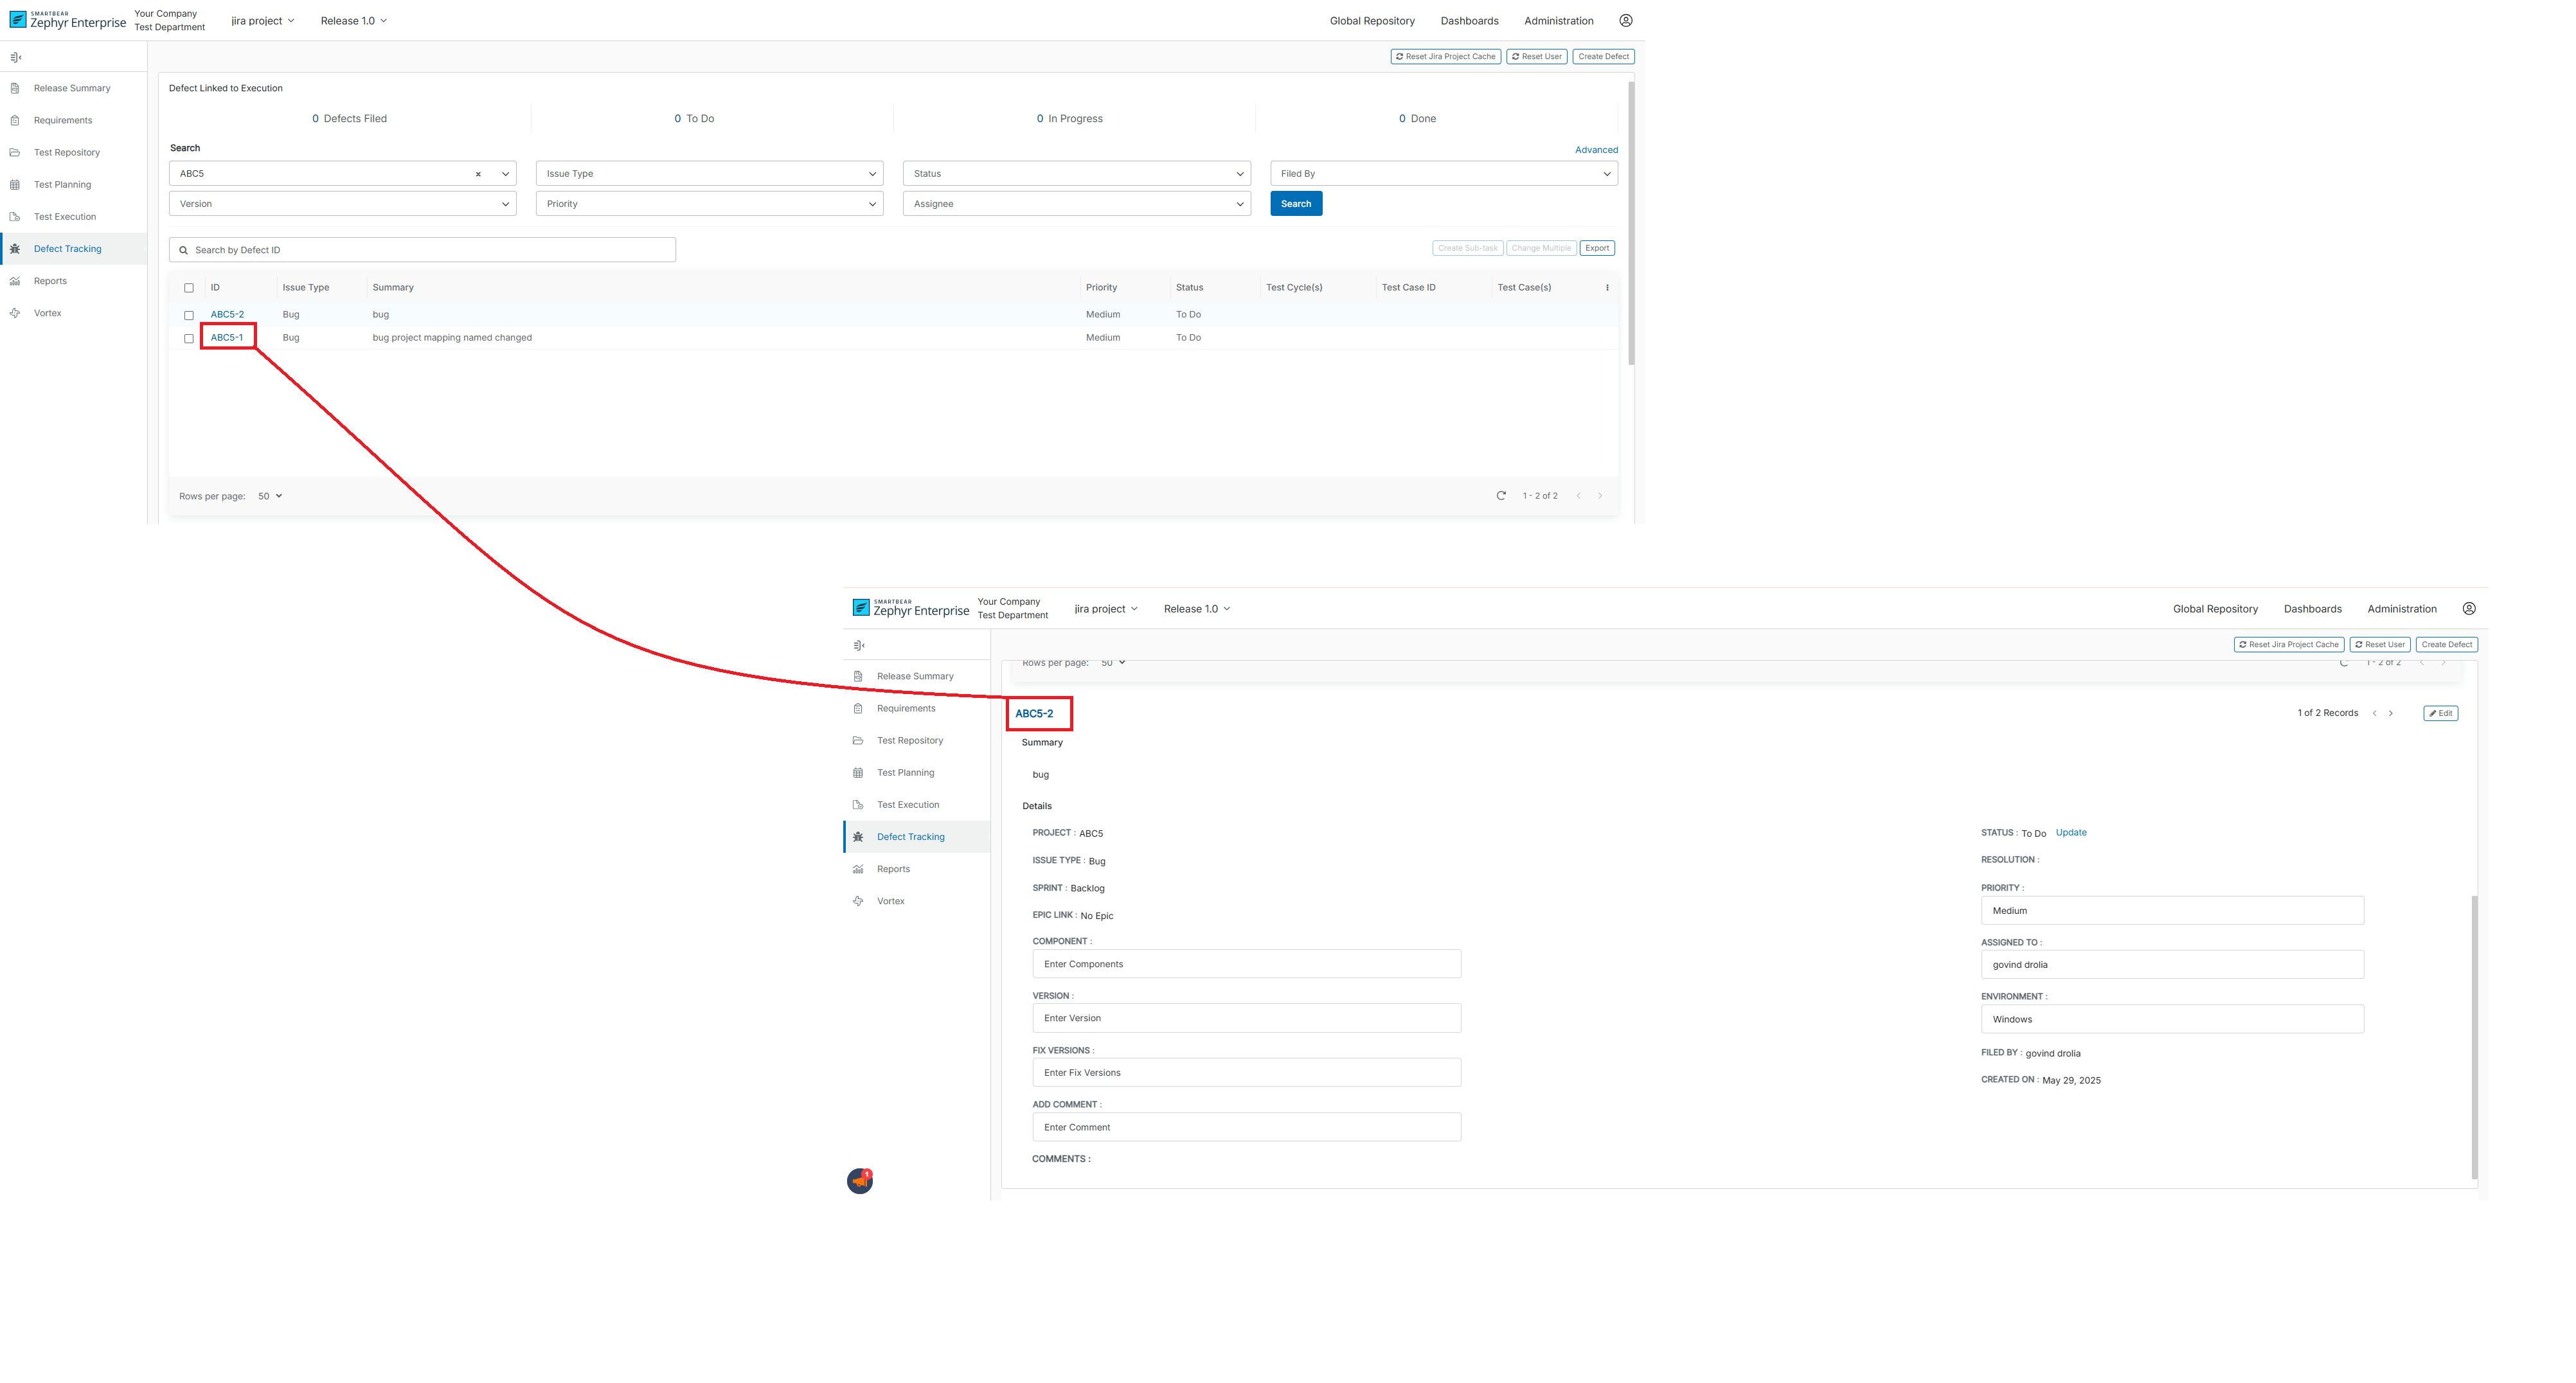Click into the Search by Defect ID field
2576x1383 pixels.
420,249
